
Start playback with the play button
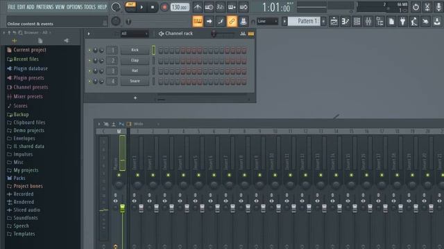click(142, 8)
